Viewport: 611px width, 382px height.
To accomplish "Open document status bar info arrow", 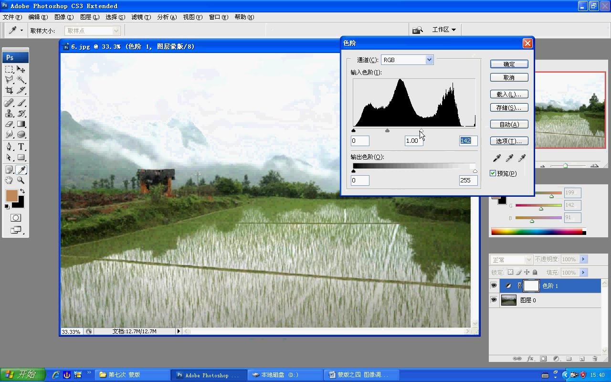I will pyautogui.click(x=179, y=331).
